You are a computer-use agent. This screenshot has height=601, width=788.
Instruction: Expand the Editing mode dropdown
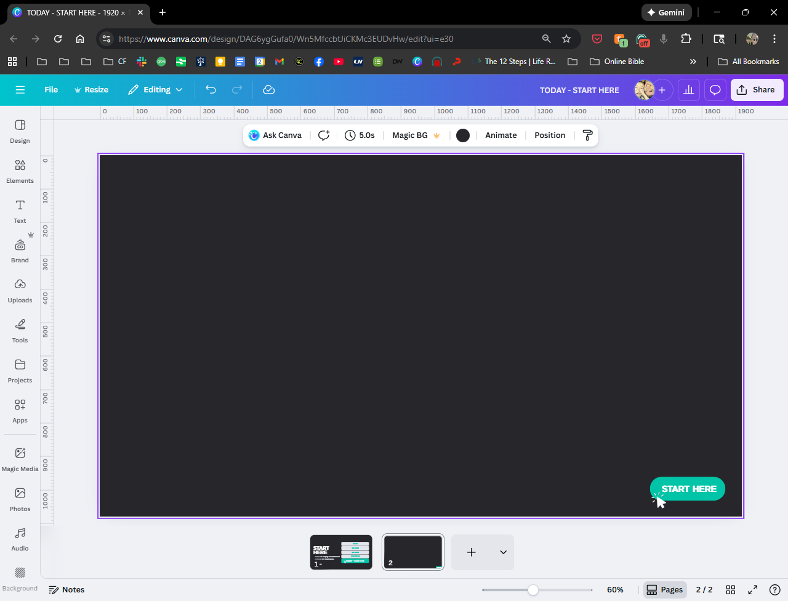(156, 90)
